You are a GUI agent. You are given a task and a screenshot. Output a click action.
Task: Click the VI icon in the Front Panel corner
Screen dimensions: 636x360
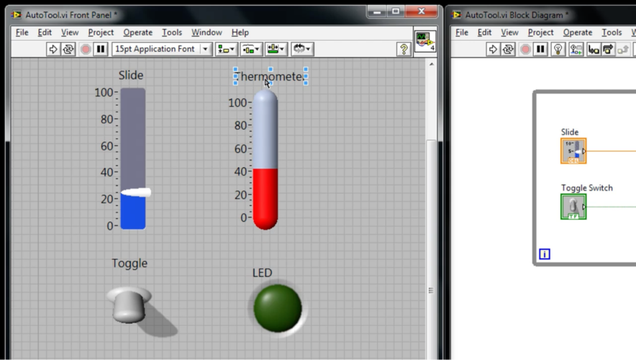click(425, 42)
